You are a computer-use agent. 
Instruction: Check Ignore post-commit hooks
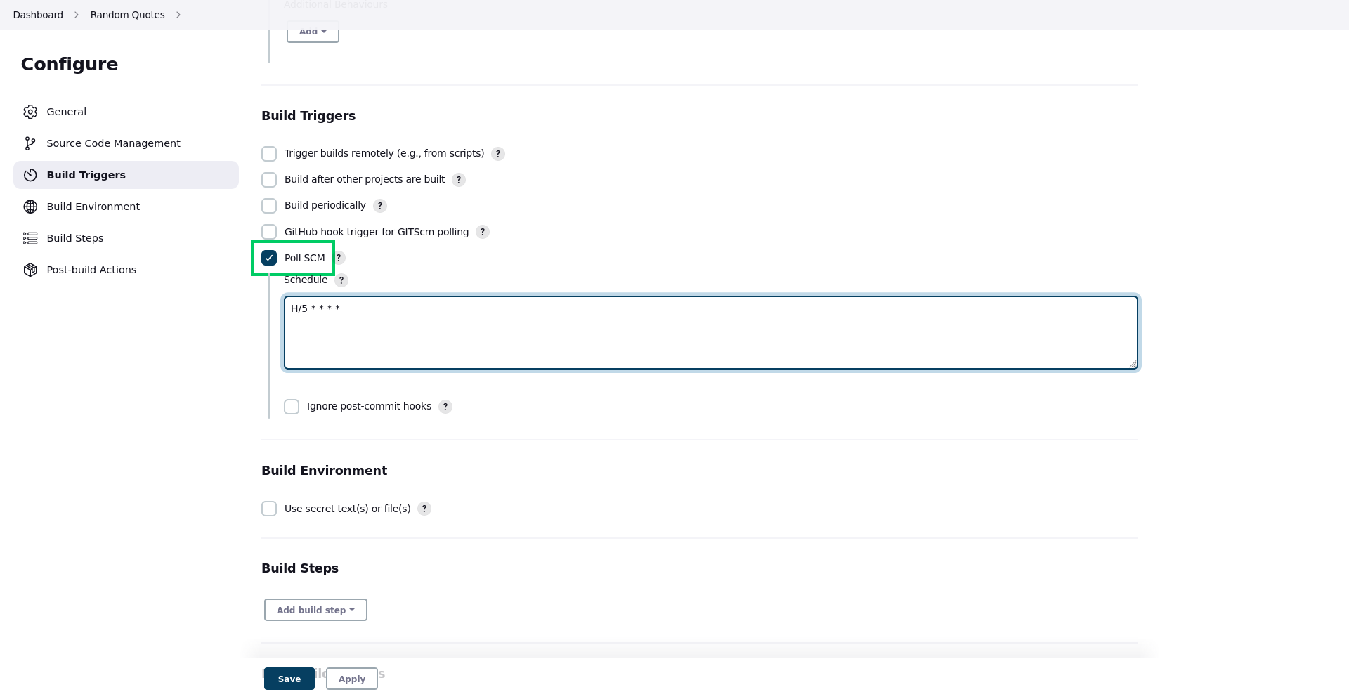292,407
